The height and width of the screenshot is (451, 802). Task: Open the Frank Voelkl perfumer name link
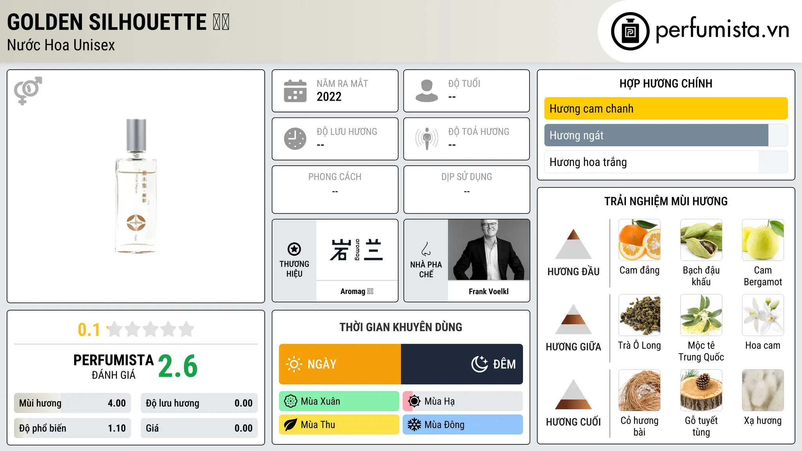click(489, 291)
